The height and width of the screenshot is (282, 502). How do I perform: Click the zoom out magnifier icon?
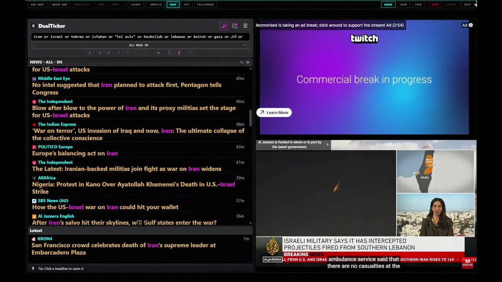[100, 52]
